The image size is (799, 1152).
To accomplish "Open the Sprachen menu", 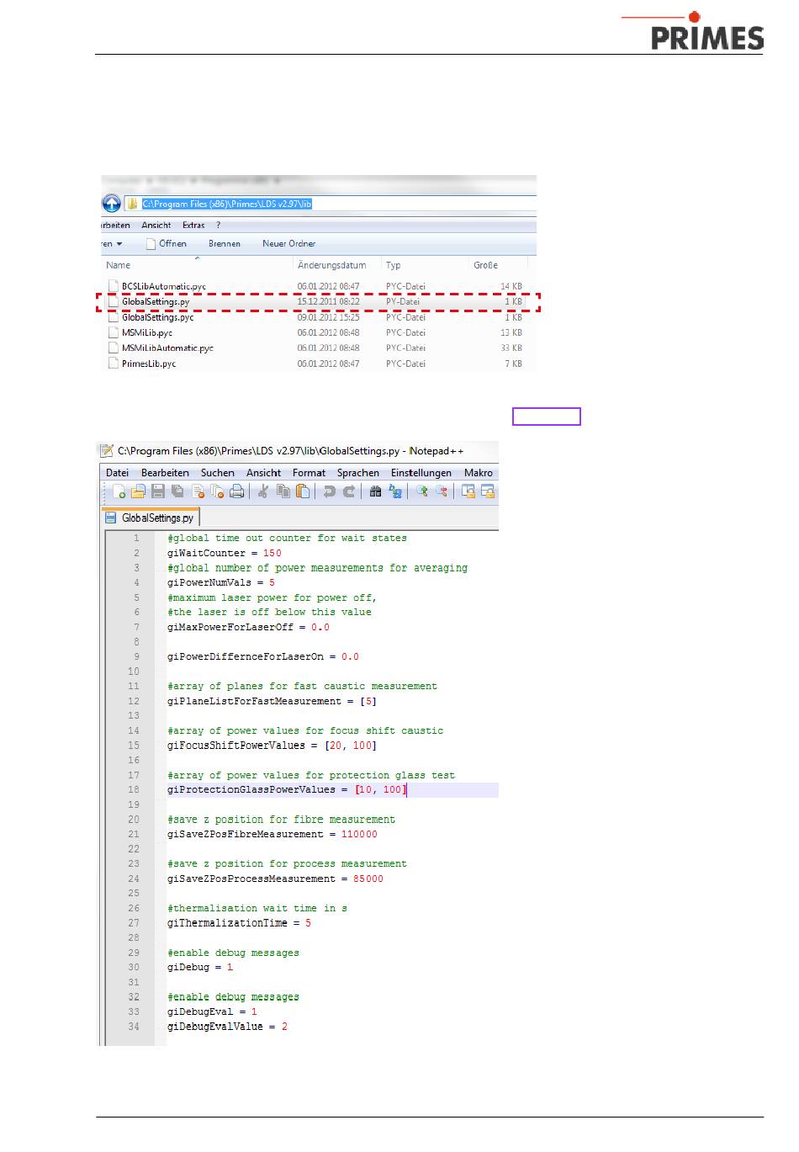I will [358, 473].
